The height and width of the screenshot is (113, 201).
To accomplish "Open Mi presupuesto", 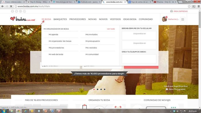I will coord(92,41).
